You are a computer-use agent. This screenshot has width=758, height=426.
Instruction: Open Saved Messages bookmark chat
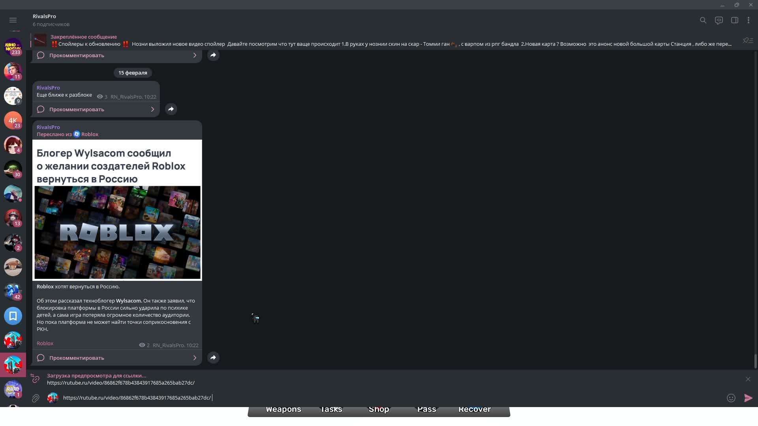click(13, 316)
